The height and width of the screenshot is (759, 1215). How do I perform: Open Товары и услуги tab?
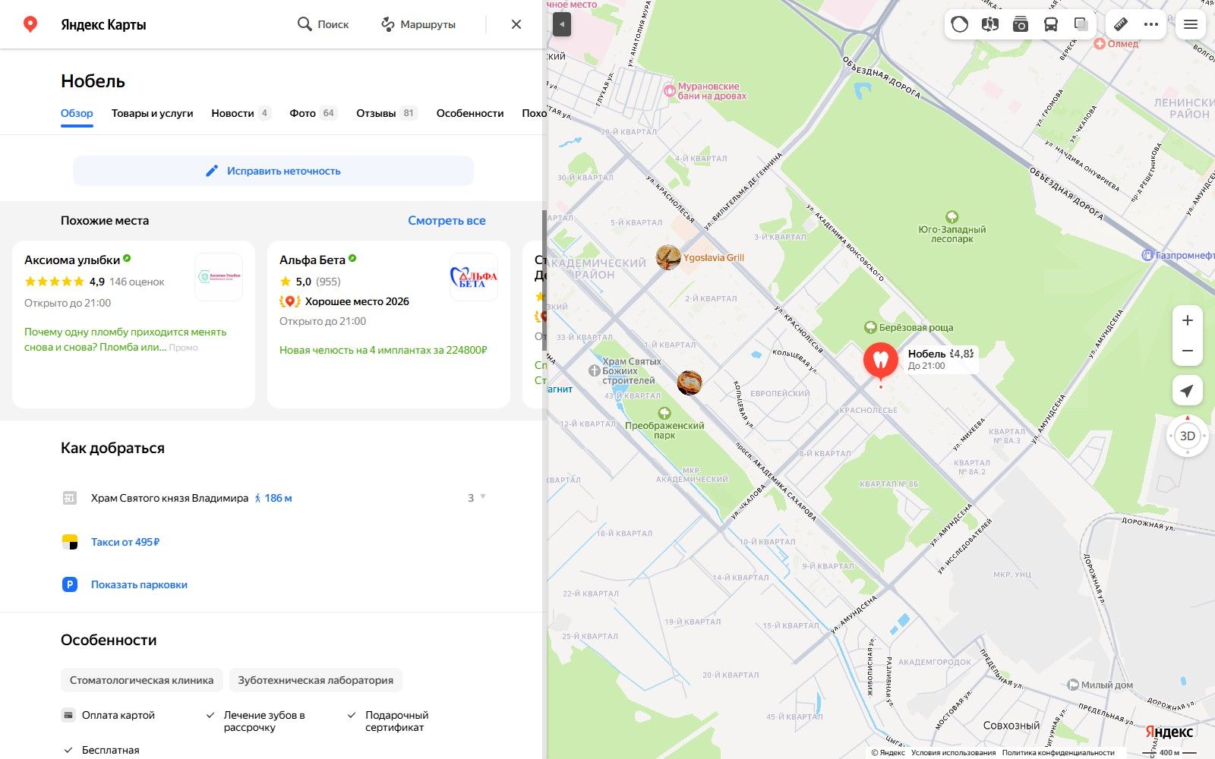coord(152,113)
